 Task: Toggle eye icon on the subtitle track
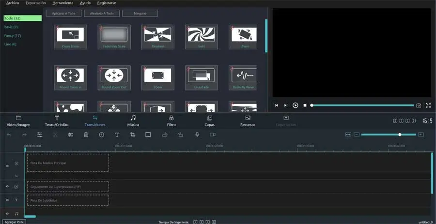pos(7,200)
